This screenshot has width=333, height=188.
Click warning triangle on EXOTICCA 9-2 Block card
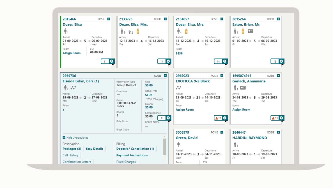[217, 118]
